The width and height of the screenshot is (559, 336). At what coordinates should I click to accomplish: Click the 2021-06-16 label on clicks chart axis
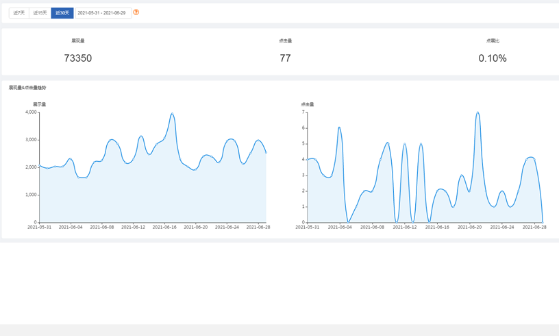tap(437, 227)
